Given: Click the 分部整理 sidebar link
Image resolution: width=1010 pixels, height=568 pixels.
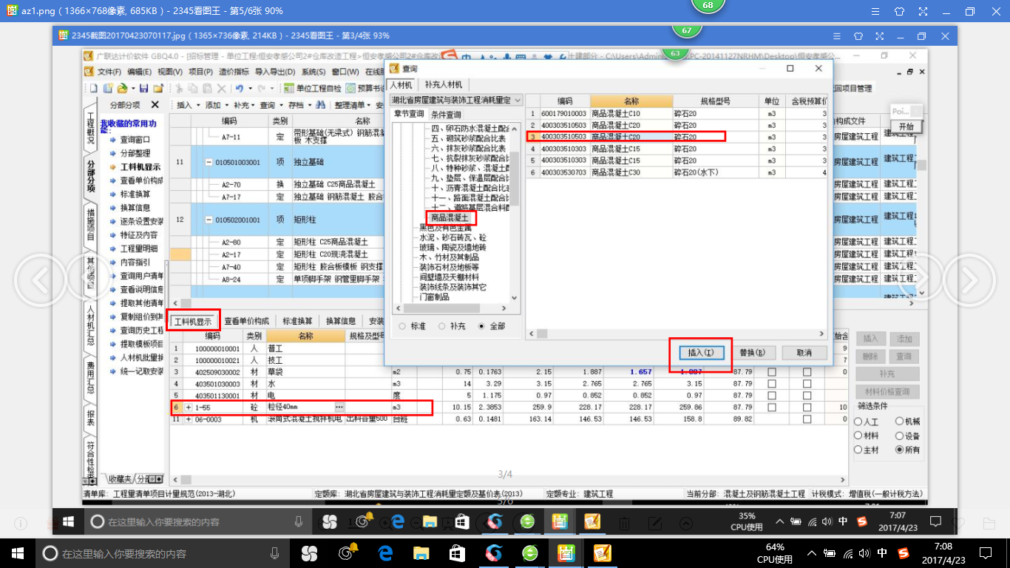Looking at the screenshot, I should pyautogui.click(x=135, y=153).
